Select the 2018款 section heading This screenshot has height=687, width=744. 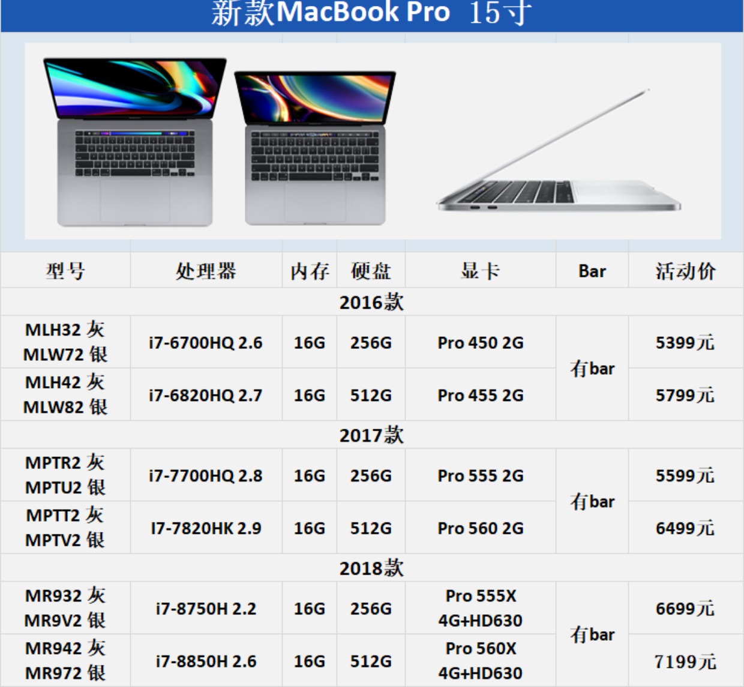371,568
